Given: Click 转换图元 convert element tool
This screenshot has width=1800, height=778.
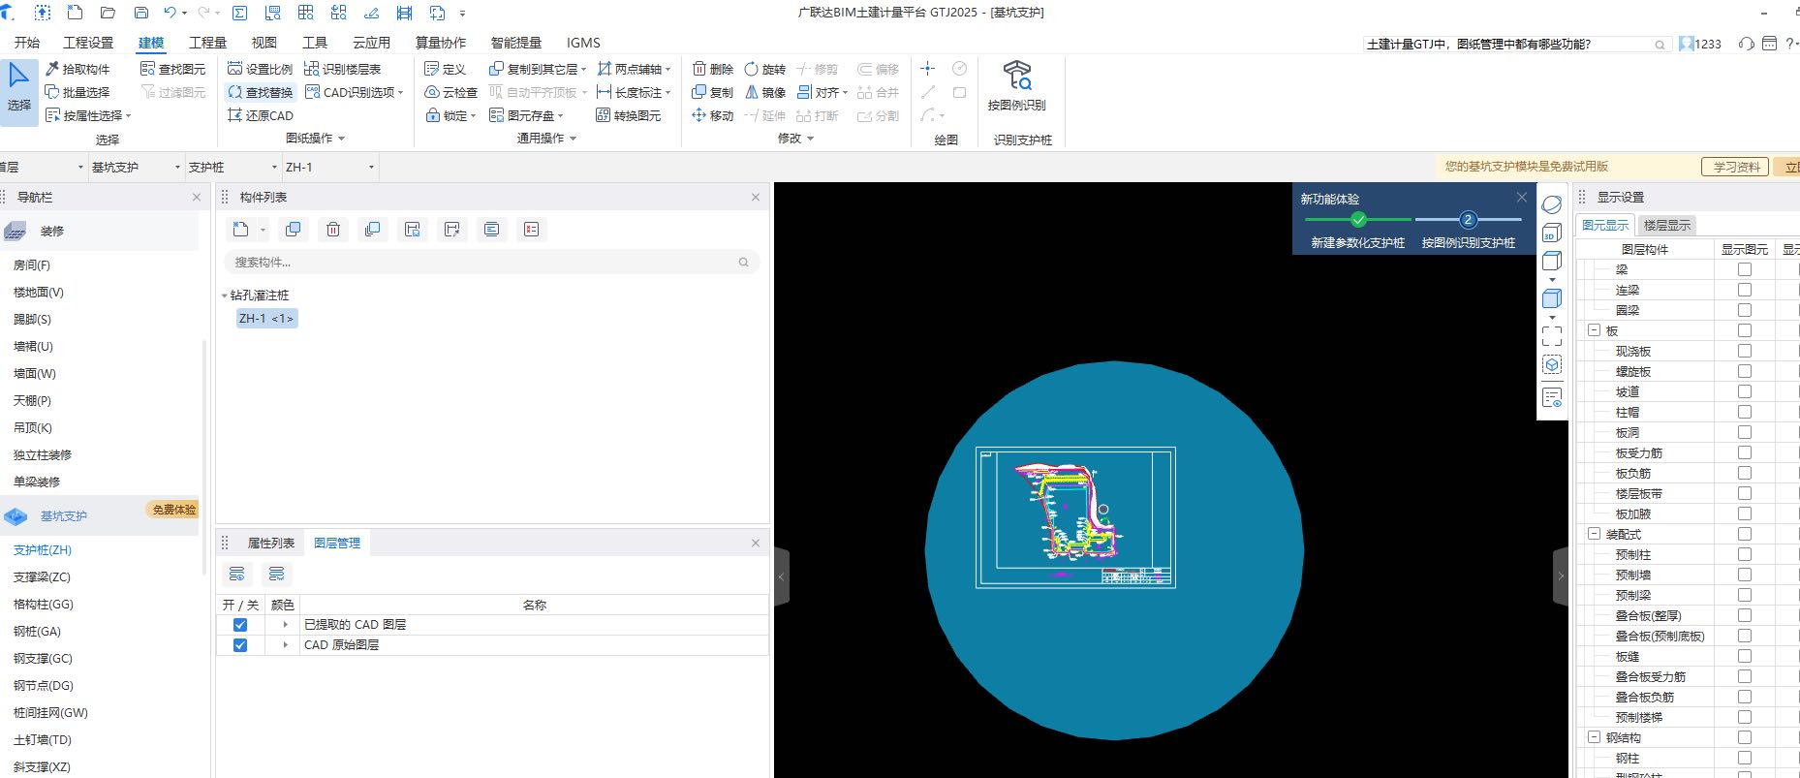Looking at the screenshot, I should 629,115.
